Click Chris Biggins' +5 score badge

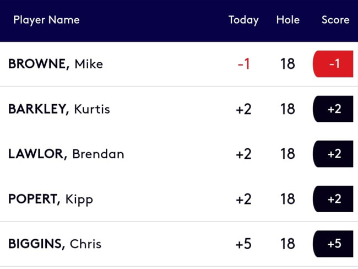pyautogui.click(x=333, y=244)
